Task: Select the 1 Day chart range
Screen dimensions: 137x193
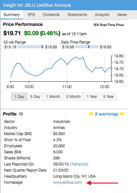Action: pos(19,97)
